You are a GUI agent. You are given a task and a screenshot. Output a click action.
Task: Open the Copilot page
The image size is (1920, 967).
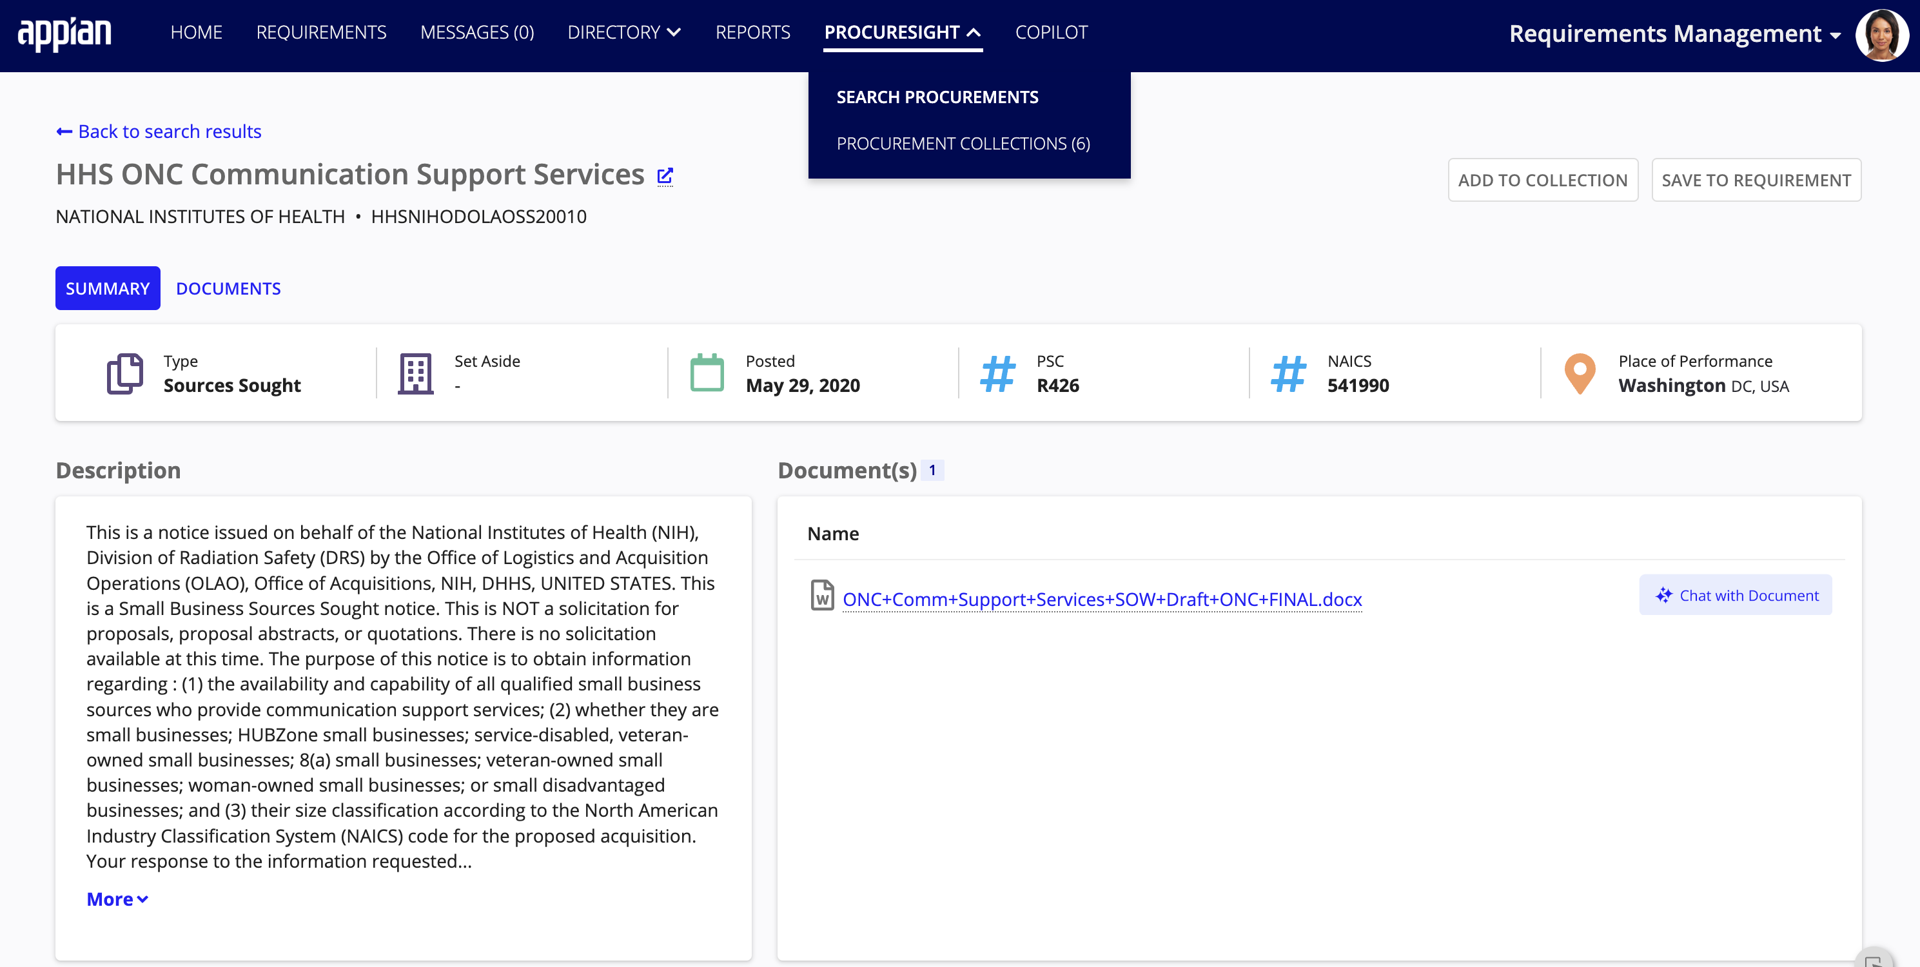coord(1051,32)
